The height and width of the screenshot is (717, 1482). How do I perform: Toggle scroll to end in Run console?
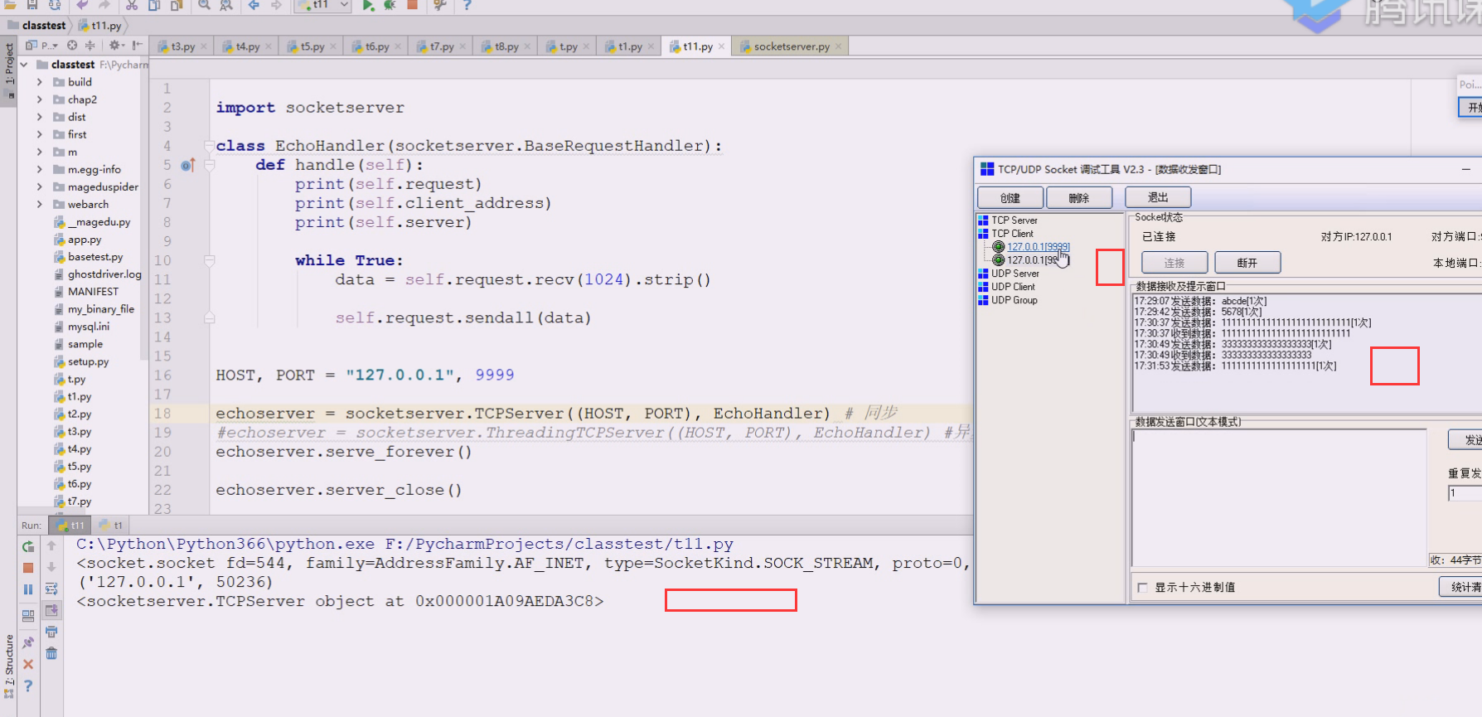51,611
